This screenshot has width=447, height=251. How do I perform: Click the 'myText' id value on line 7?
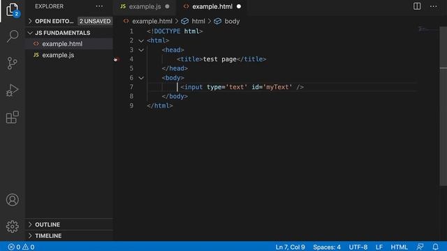pyautogui.click(x=277, y=87)
